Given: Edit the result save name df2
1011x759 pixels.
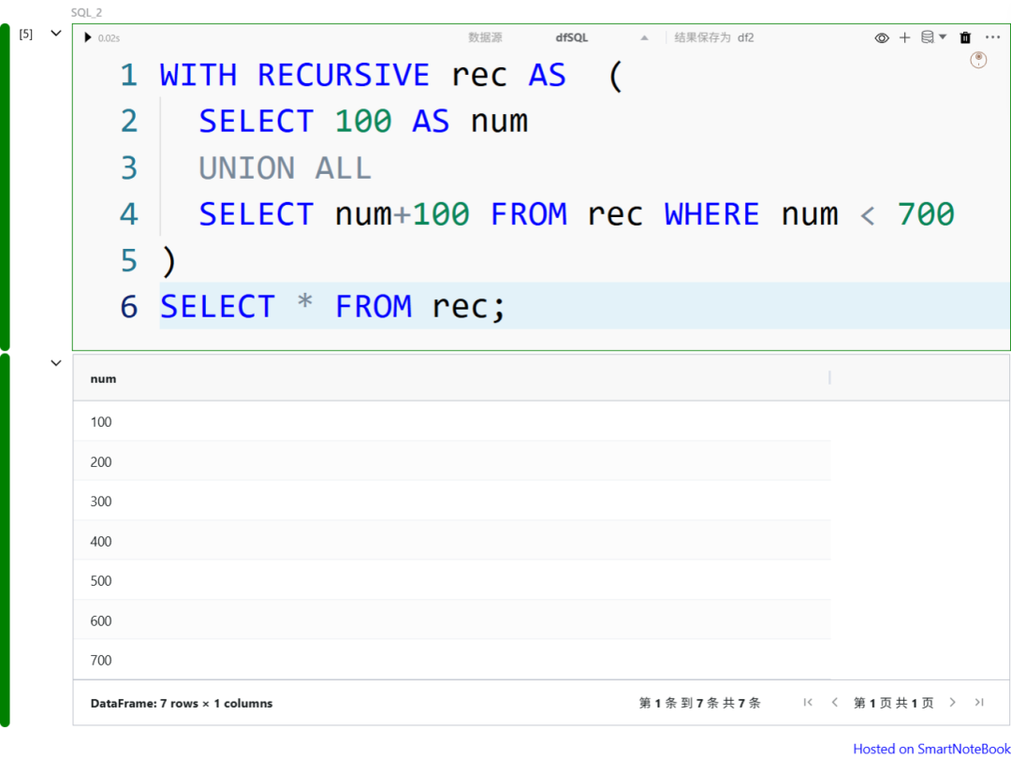Looking at the screenshot, I should click(x=746, y=38).
